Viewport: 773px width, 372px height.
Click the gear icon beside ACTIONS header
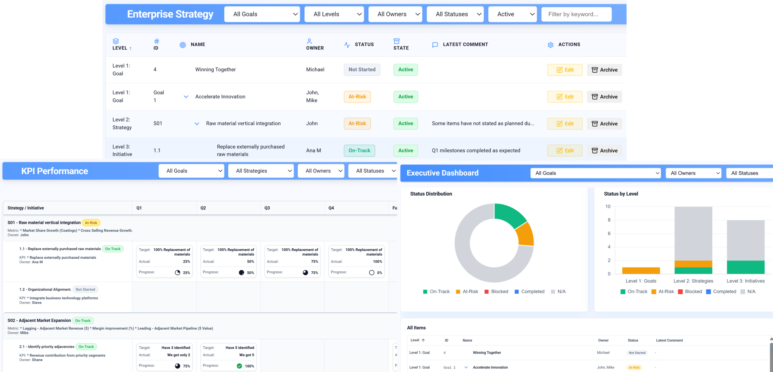[x=550, y=45]
